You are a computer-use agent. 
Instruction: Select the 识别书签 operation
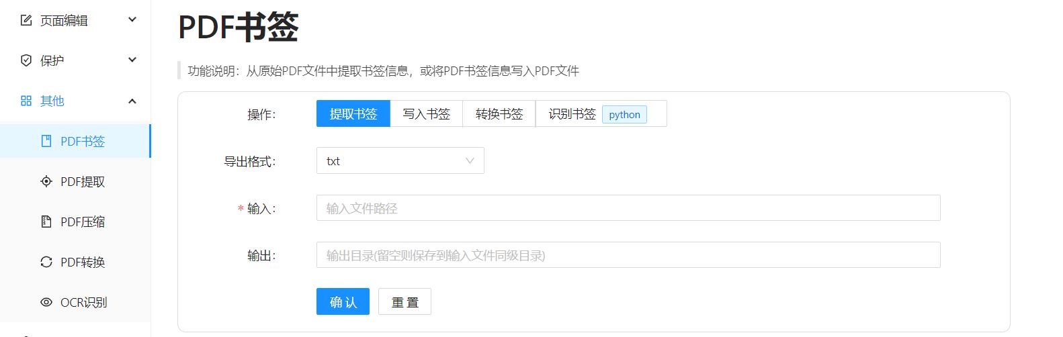[601, 114]
